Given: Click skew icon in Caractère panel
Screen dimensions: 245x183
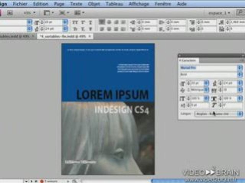Looking at the screenshot, I should (214, 105).
